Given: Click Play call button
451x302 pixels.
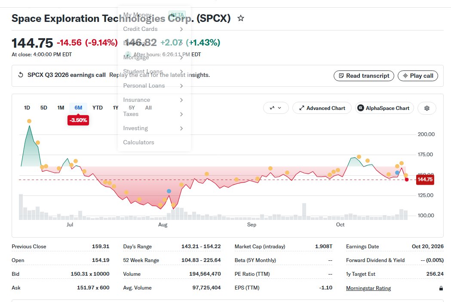Looking at the screenshot, I should tap(418, 76).
